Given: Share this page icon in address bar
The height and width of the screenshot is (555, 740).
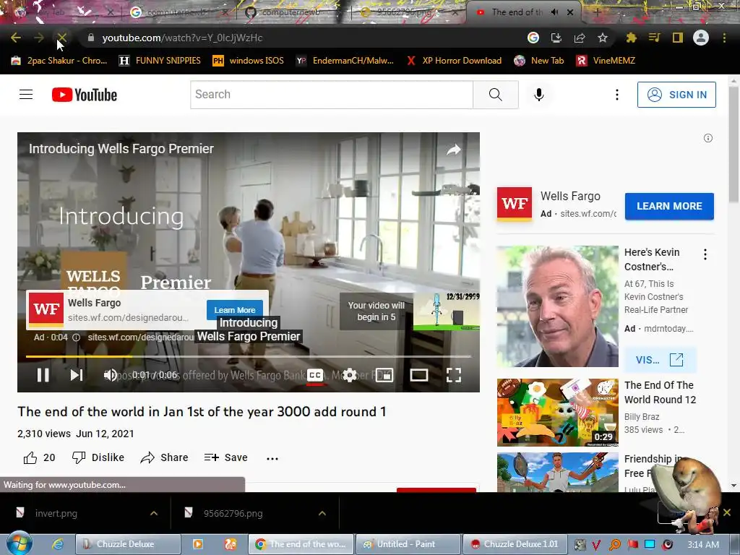Looking at the screenshot, I should point(579,38).
